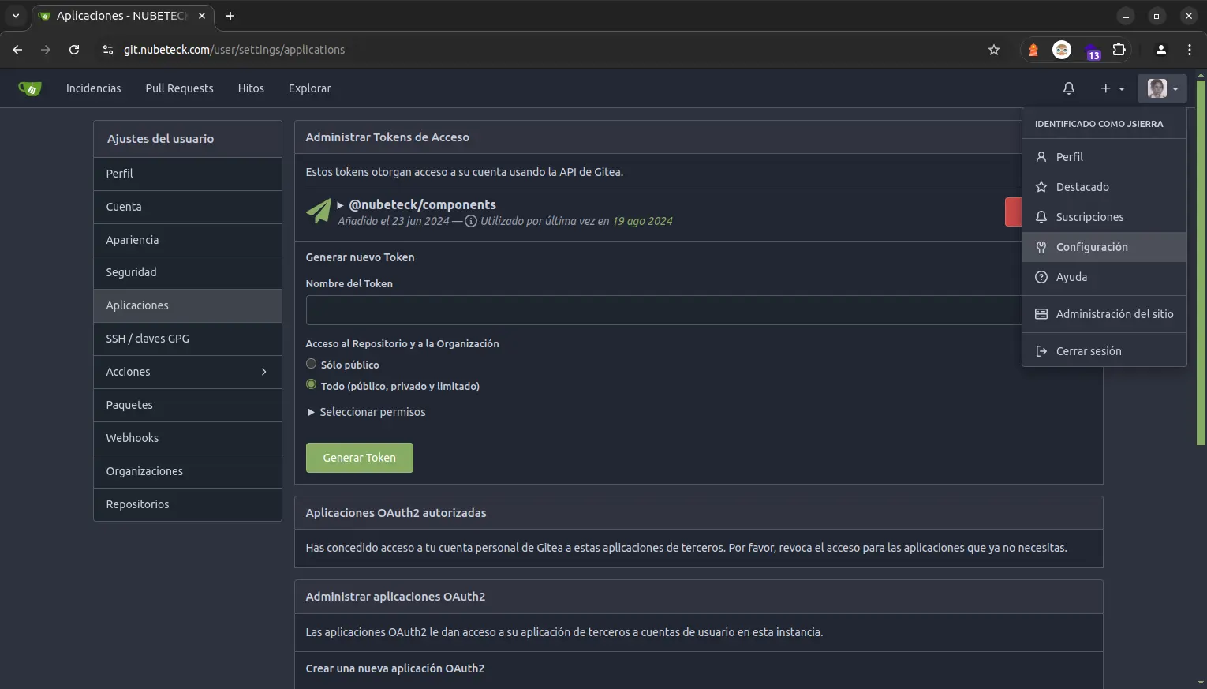Open the Acciones submenu in the sidebar
1207x689 pixels.
[187, 372]
